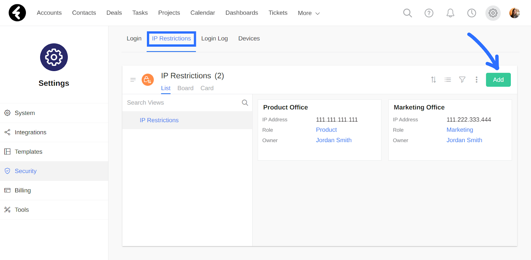Open Tasks in top navigation

140,13
